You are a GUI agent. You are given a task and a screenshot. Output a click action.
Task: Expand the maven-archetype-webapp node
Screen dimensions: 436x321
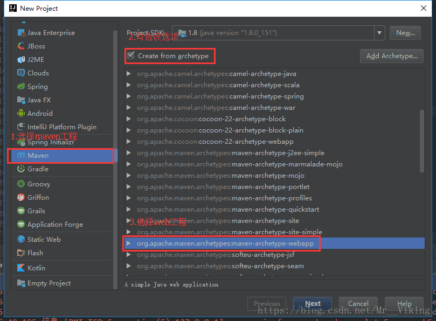click(129, 243)
